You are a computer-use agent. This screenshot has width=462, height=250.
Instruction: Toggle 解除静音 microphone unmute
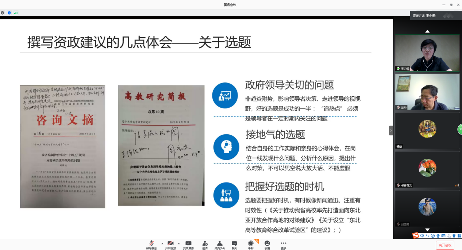tap(151, 245)
